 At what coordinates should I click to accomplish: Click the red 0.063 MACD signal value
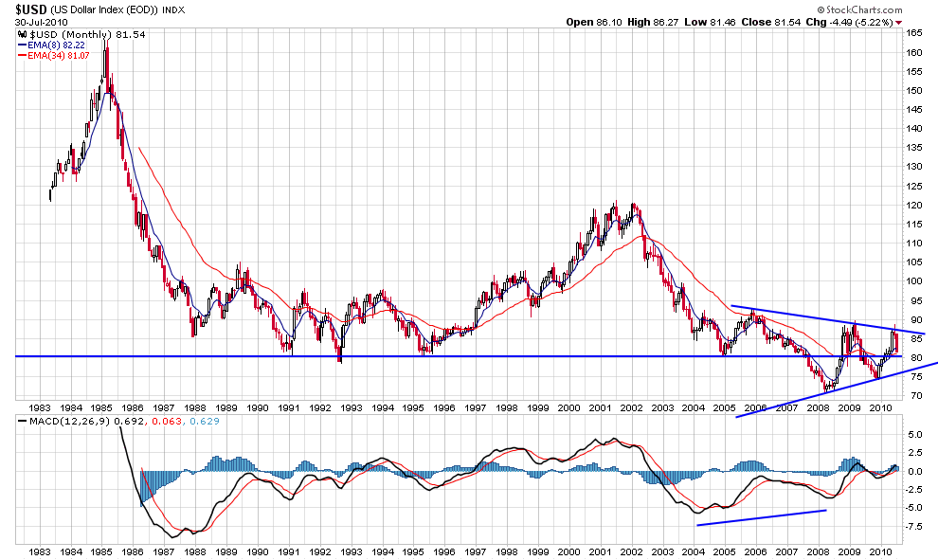pyautogui.click(x=168, y=422)
